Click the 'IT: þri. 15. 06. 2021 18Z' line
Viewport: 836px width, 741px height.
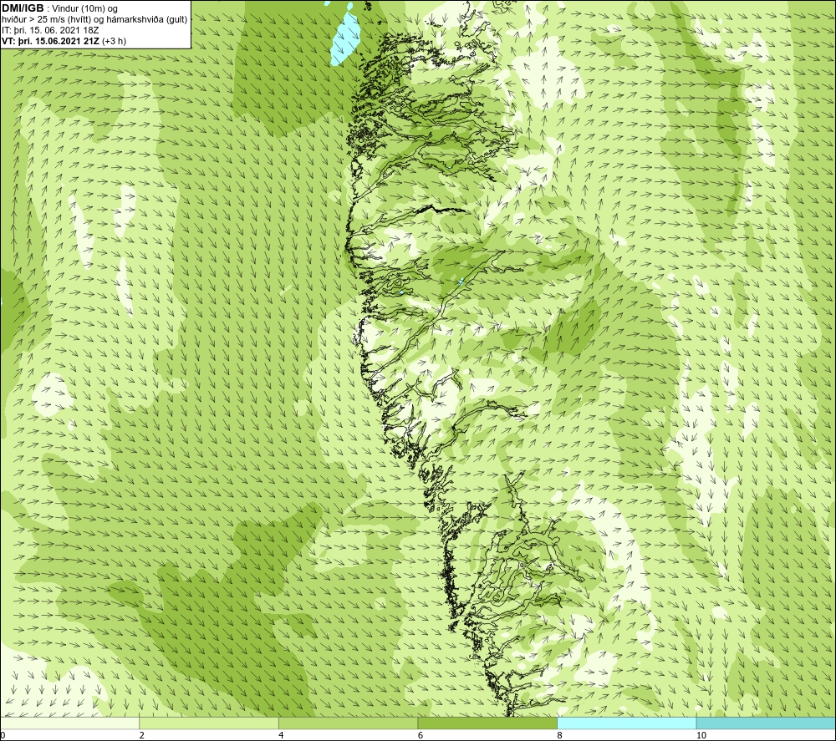(50, 30)
